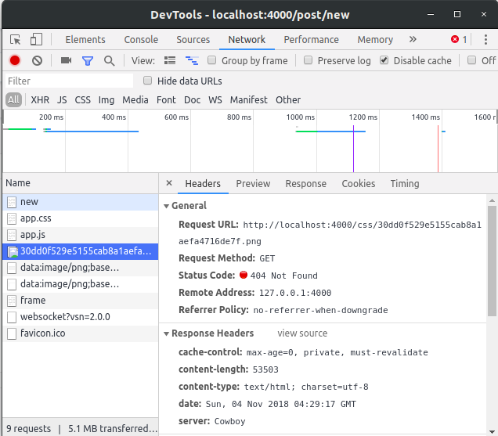Screen dimensions: 498x436
Task: Activate the inspect element picker icon
Action: 15,40
